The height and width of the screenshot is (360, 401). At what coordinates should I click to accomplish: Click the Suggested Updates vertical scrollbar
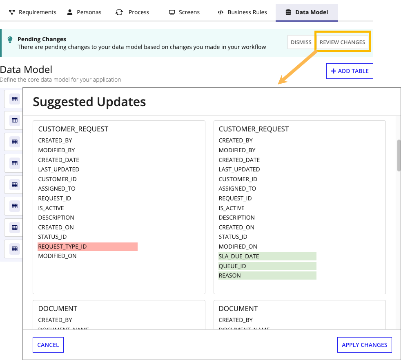pyautogui.click(x=399, y=155)
